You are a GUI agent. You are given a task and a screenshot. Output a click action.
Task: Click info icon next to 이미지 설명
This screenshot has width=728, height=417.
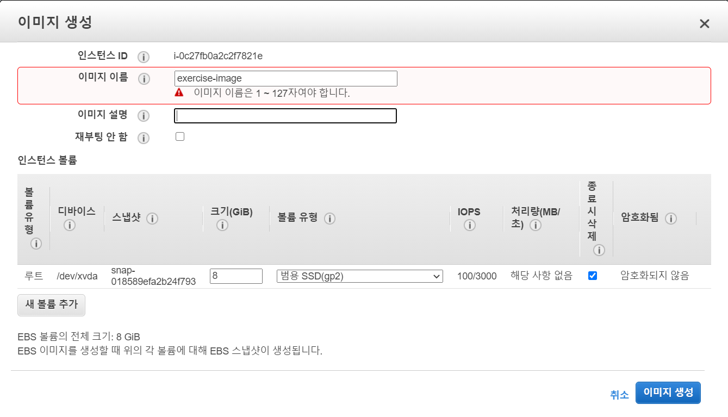(x=144, y=116)
